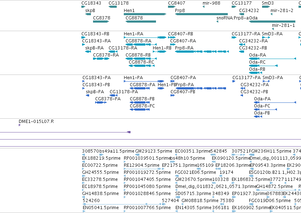The width and height of the screenshot is (301, 213).
Task: Select the SD05715.3prime EST feature
Action: point(178,197)
